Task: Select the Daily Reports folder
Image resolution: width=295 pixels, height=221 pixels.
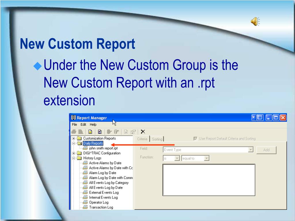Action: coord(93,143)
